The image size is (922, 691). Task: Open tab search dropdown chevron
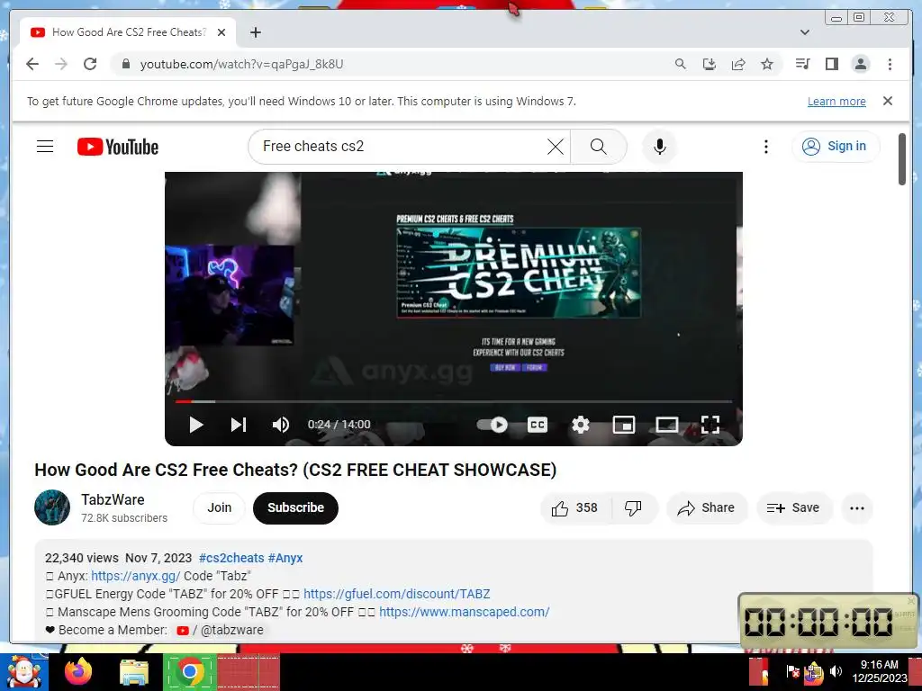[x=805, y=32]
